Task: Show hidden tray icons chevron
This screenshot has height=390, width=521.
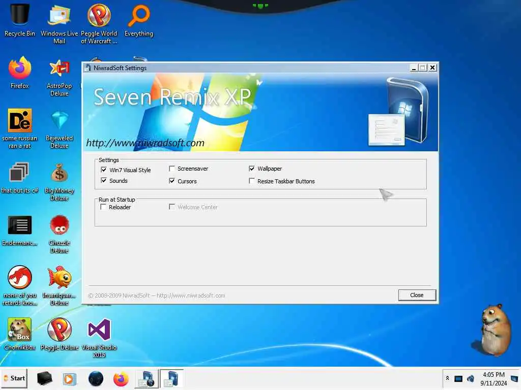Action: pyautogui.click(x=447, y=378)
